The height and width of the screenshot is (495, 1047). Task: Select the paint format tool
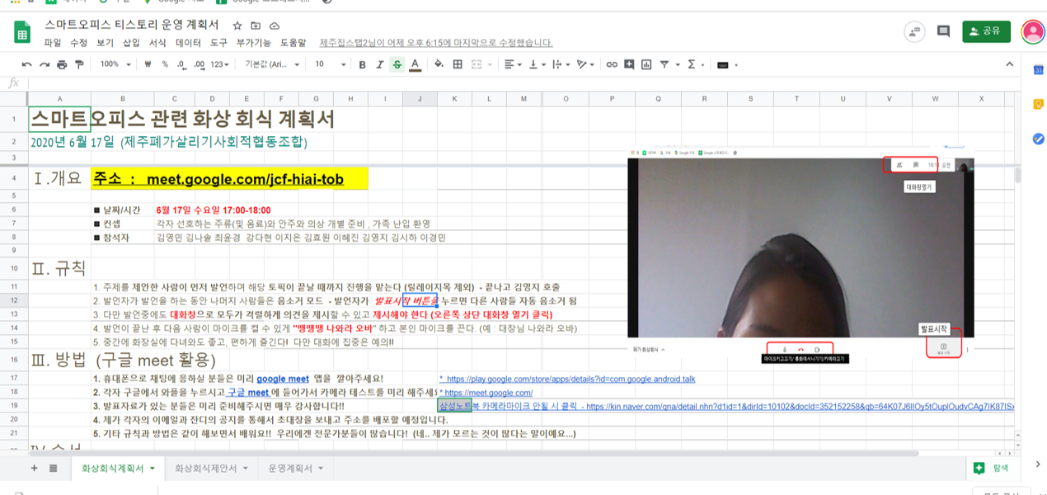pyautogui.click(x=79, y=64)
